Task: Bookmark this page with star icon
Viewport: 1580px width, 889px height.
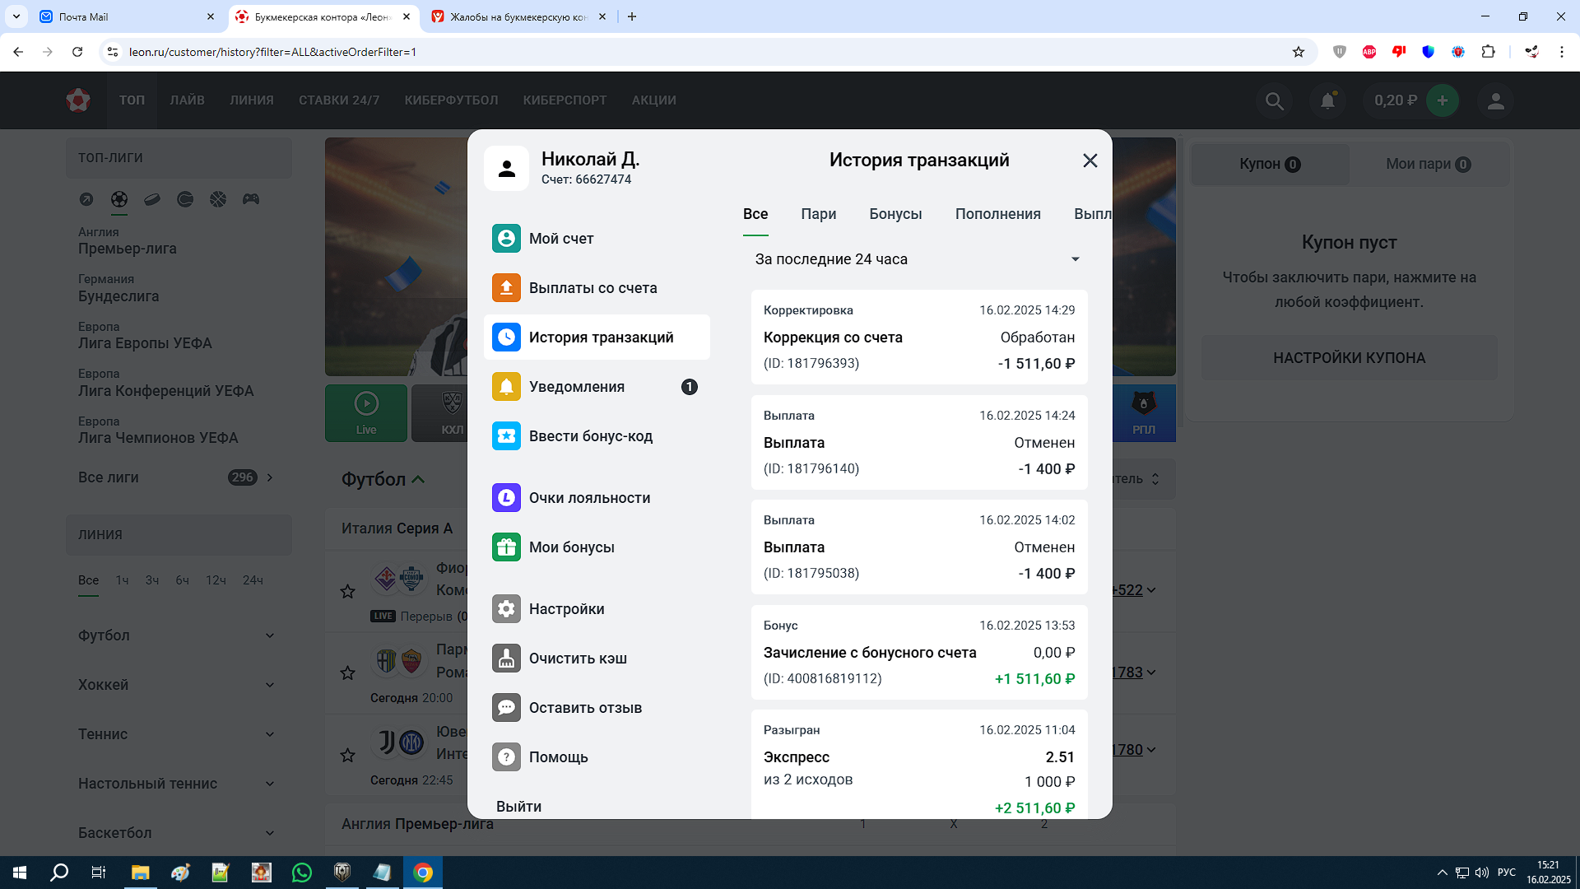Action: pos(1299,52)
